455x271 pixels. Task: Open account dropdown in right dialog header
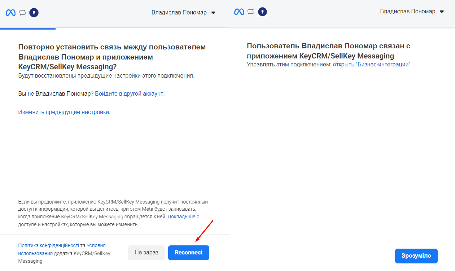coord(412,12)
